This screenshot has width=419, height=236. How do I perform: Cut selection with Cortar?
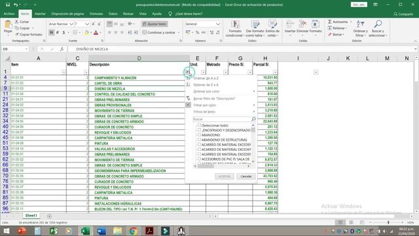click(22, 22)
